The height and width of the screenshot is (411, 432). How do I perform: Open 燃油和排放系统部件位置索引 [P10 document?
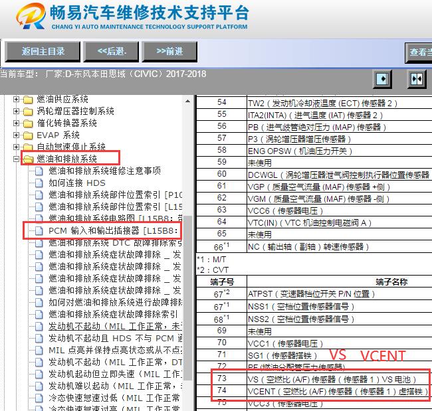click(115, 195)
